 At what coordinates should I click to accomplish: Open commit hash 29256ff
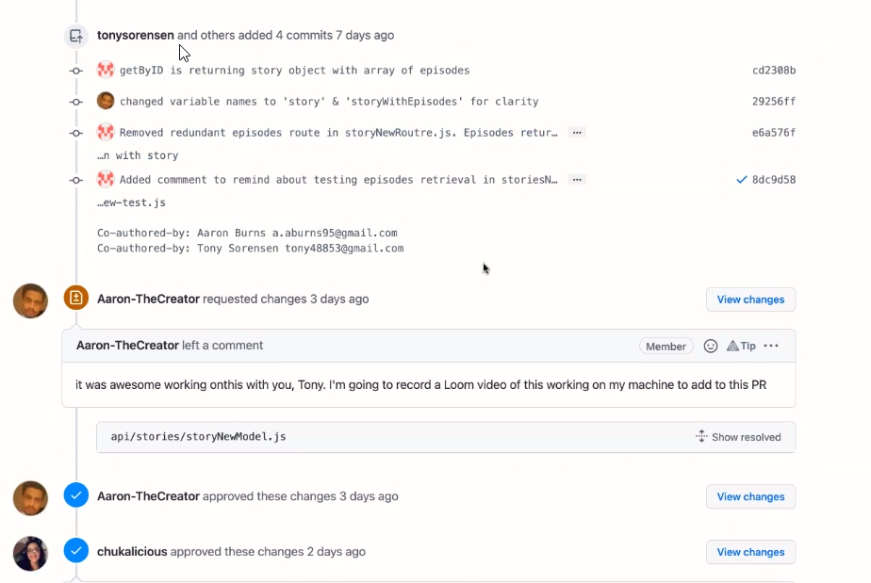coord(774,102)
